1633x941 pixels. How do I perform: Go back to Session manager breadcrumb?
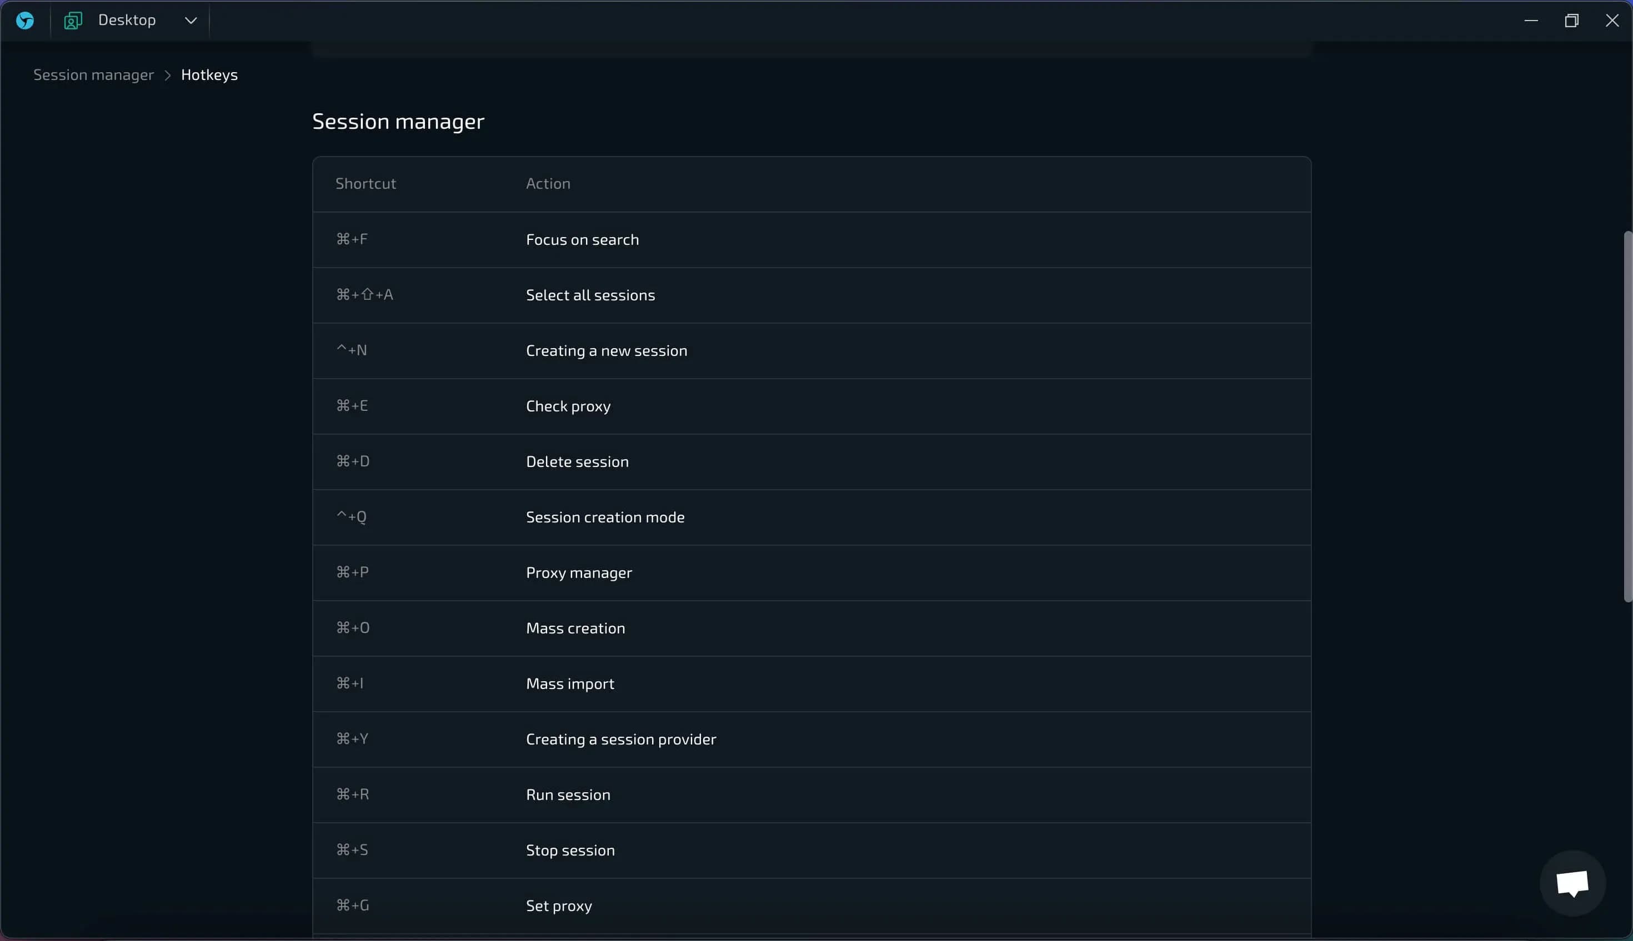pyautogui.click(x=94, y=75)
